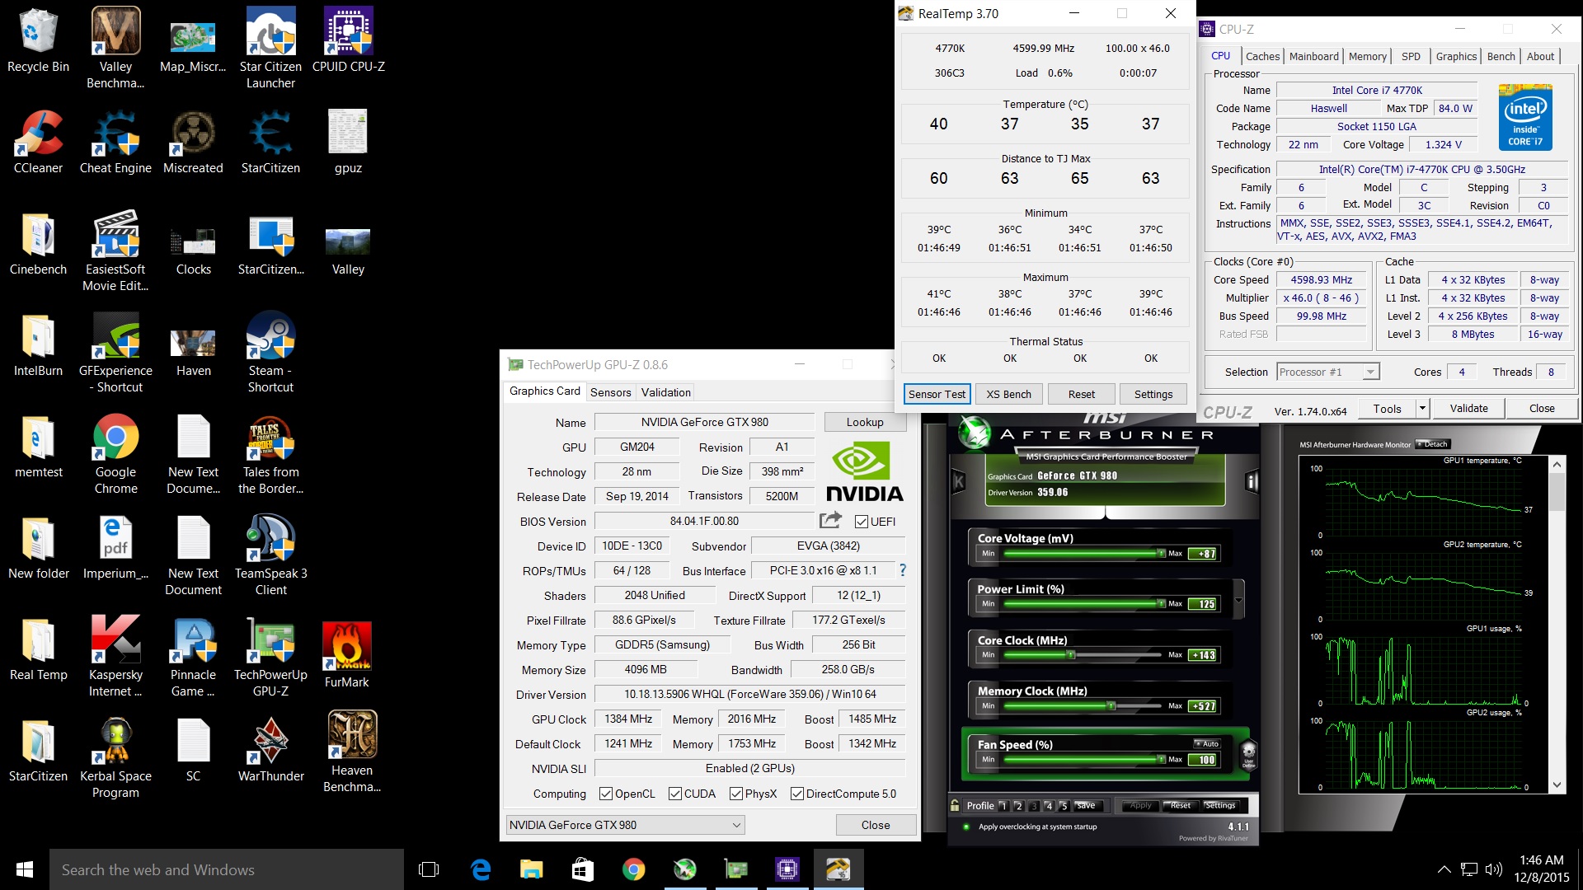The width and height of the screenshot is (1583, 890).
Task: Select the Heaven Benchmark desktop icon
Action: [352, 752]
